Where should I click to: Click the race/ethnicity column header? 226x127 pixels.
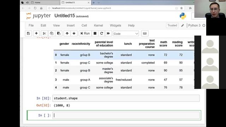click(81, 44)
